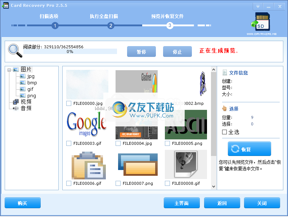
Task: Open the balloon photo thumbnail FILE00008.gif
Action: coord(186,165)
